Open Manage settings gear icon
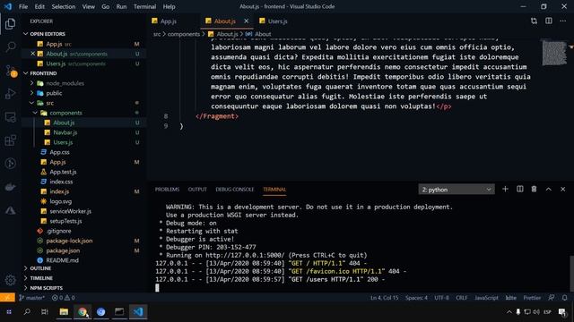Screen dimensions: 574x322 point(10,280)
